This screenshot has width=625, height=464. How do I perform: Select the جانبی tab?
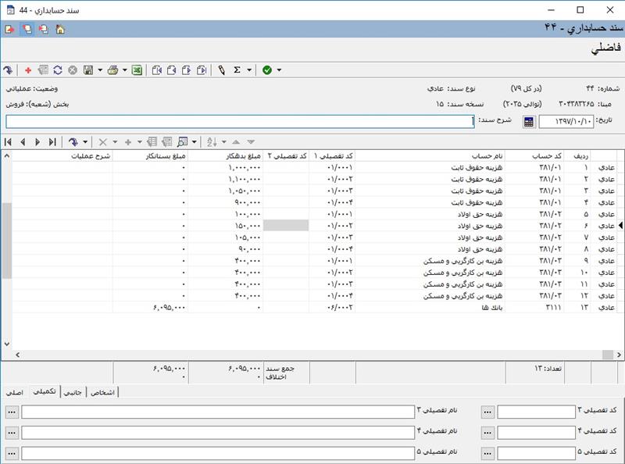tap(72, 393)
